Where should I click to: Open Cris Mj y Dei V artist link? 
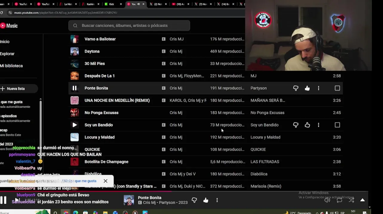183,174
